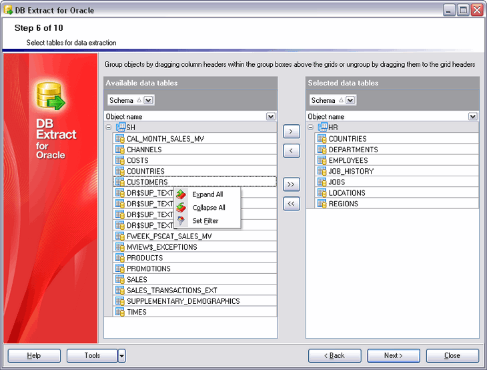Click the SALES_TRANSACTIONS_EXT table icon
487x370 pixels.
point(120,290)
